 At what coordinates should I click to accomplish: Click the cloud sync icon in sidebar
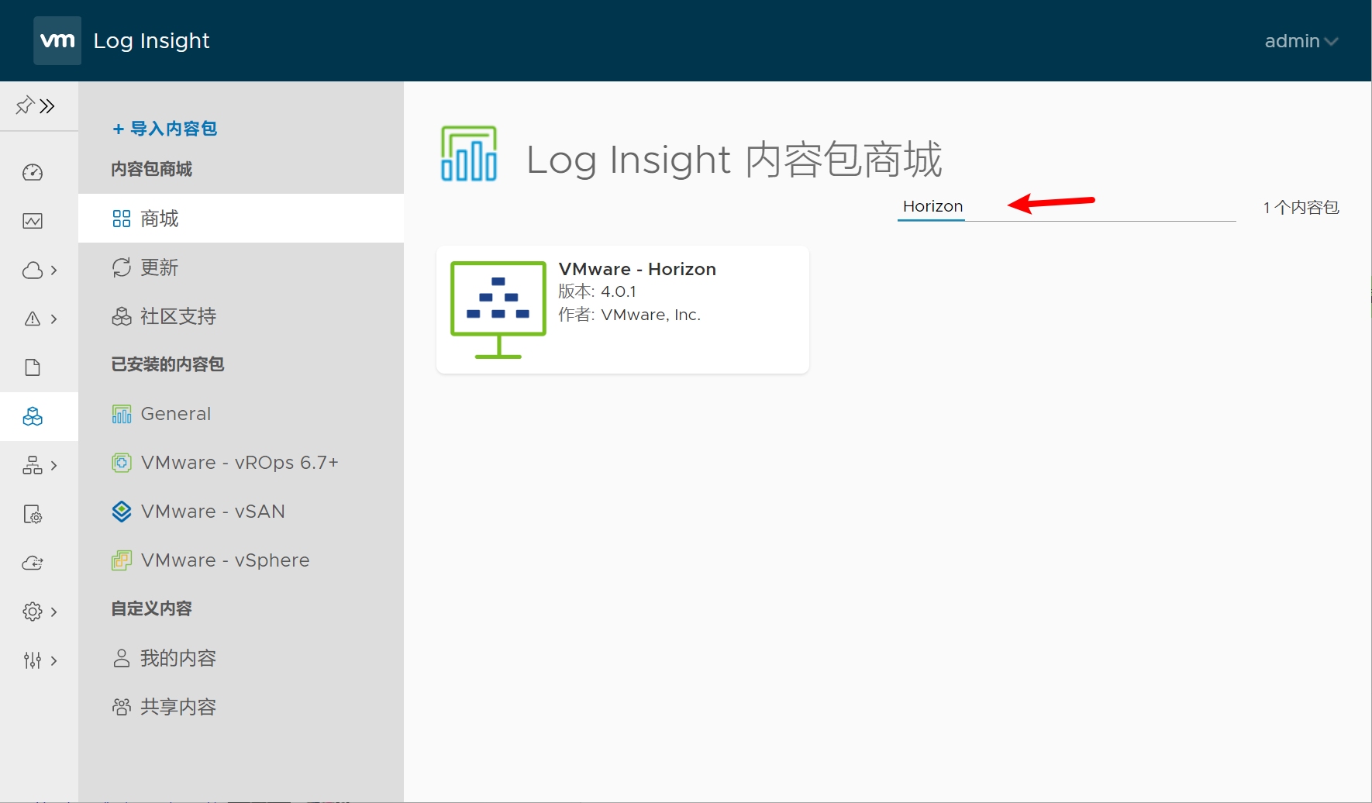tap(33, 563)
